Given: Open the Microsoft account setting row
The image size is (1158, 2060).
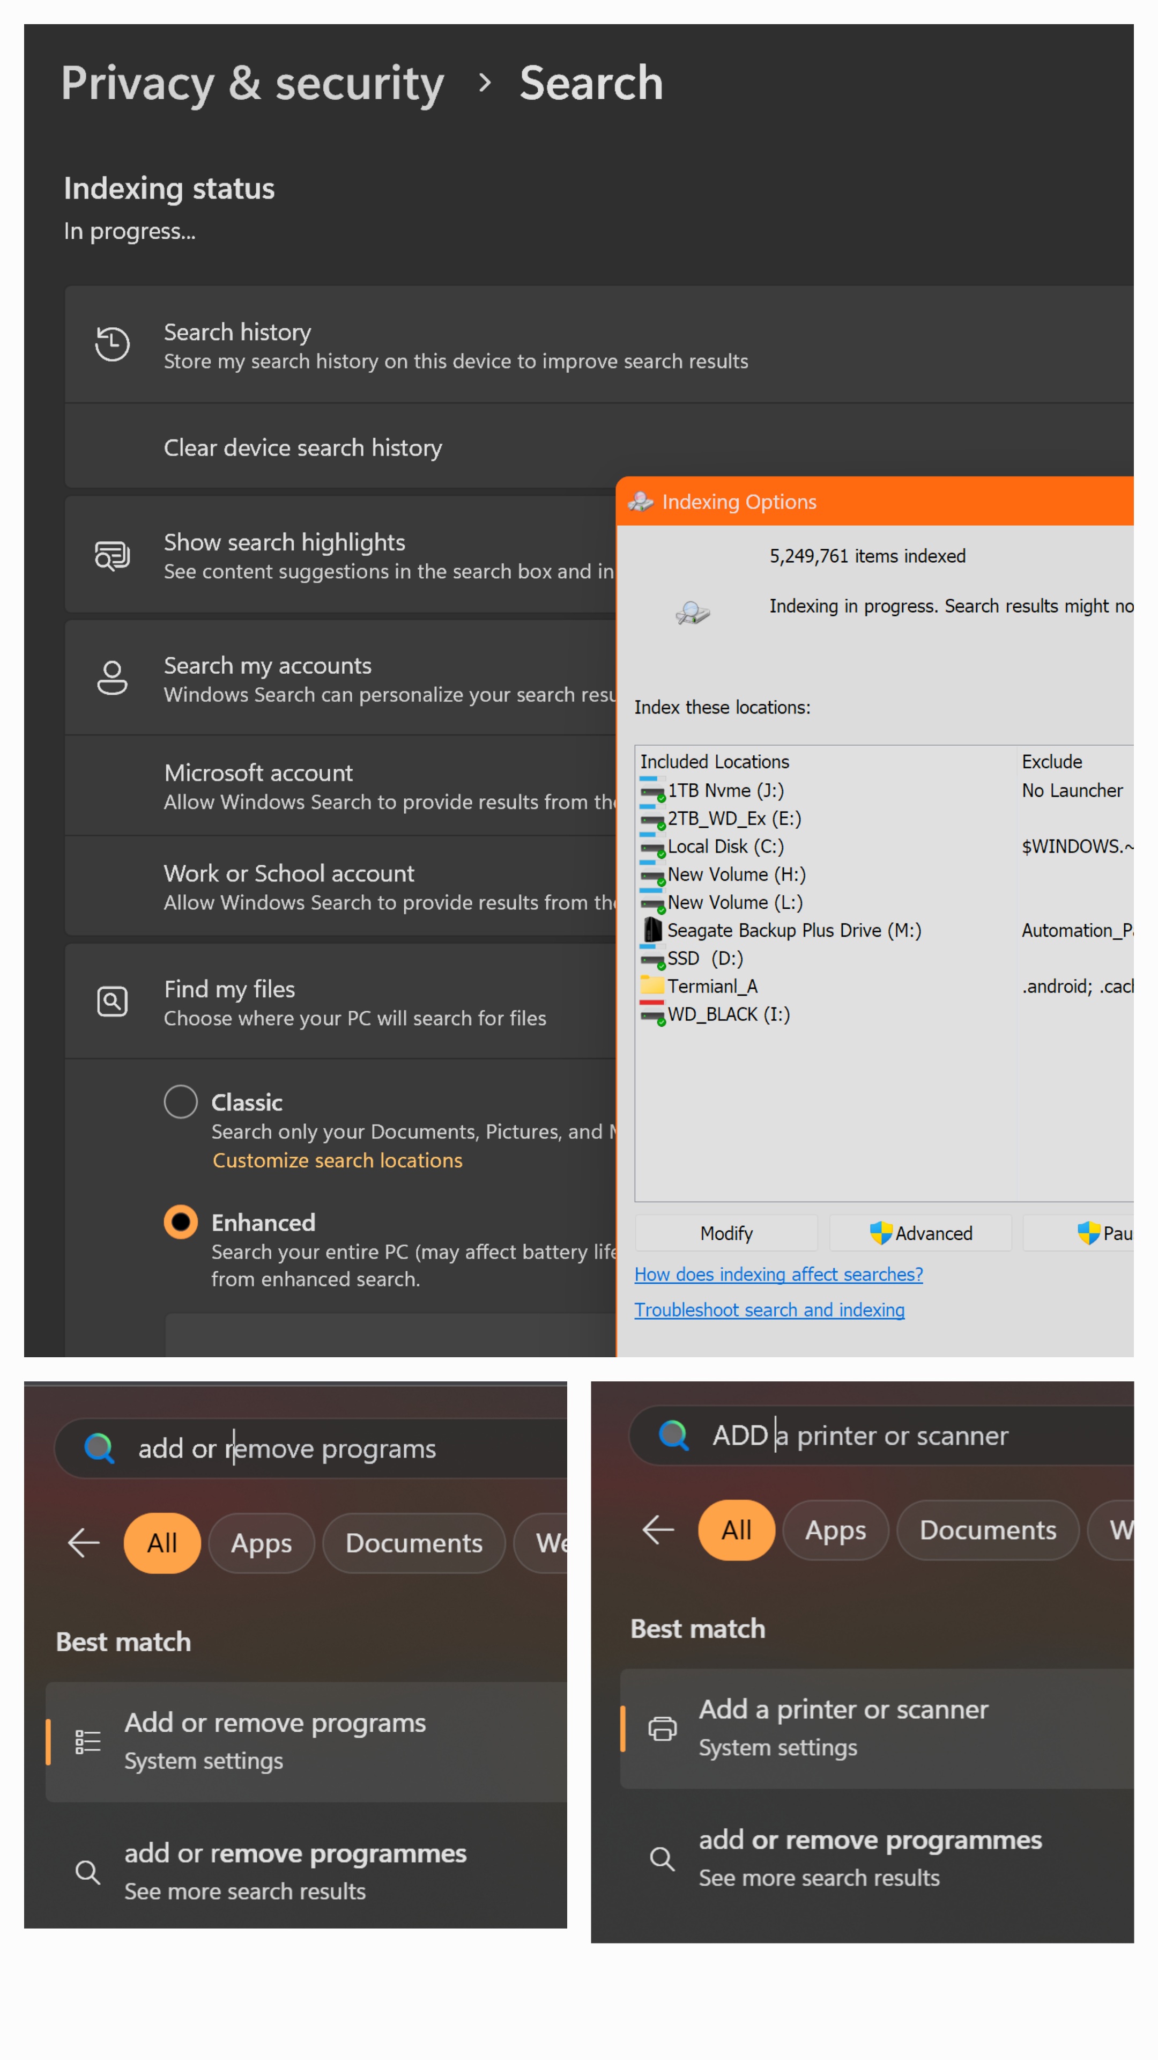Looking at the screenshot, I should coord(340,786).
